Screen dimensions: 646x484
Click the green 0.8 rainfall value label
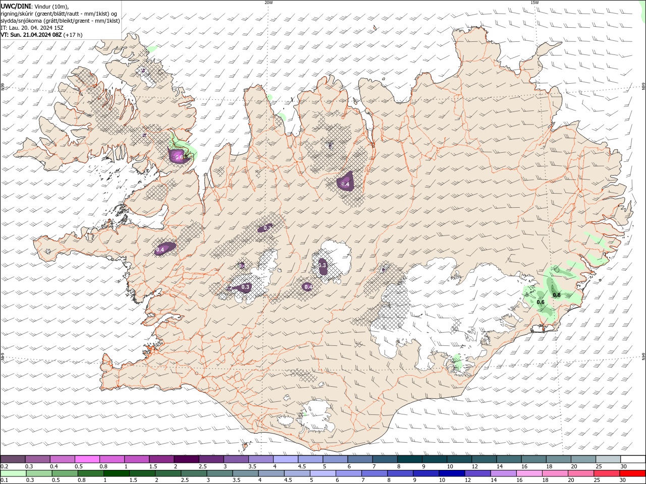point(557,295)
